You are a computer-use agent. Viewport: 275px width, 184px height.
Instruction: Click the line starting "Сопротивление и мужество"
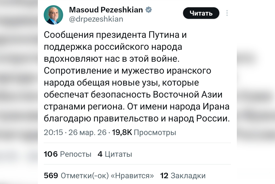[127, 71]
